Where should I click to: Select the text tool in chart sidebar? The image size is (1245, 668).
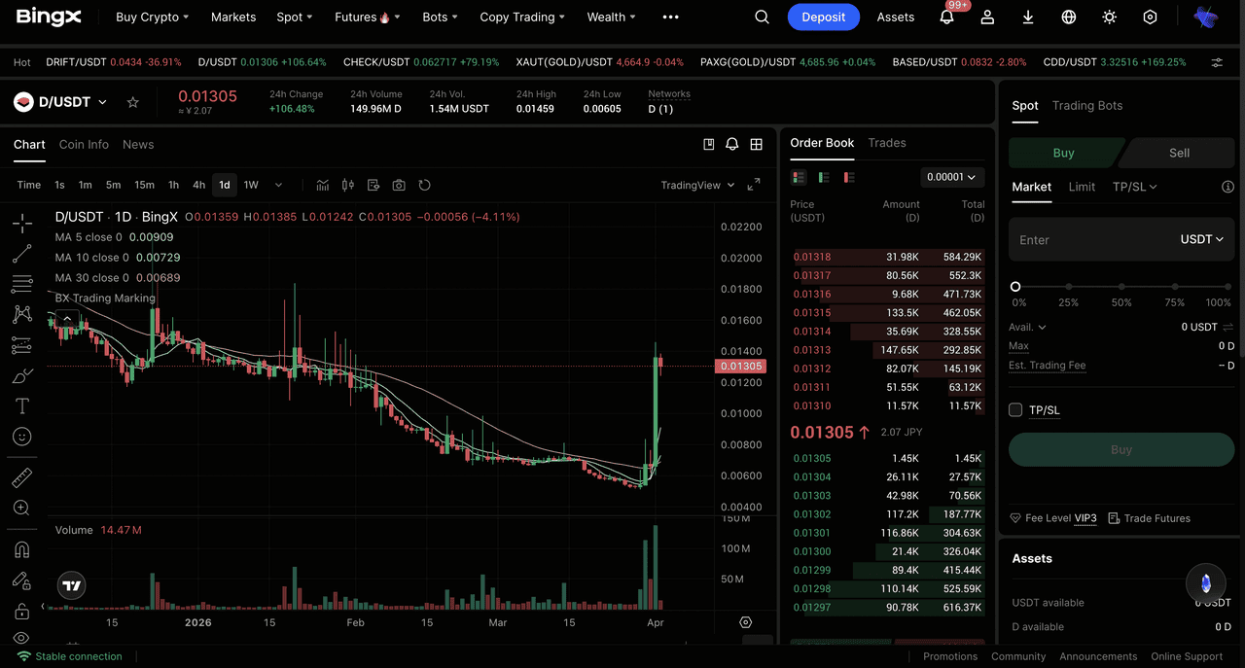coord(21,405)
